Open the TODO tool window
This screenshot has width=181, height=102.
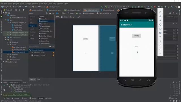24,98
